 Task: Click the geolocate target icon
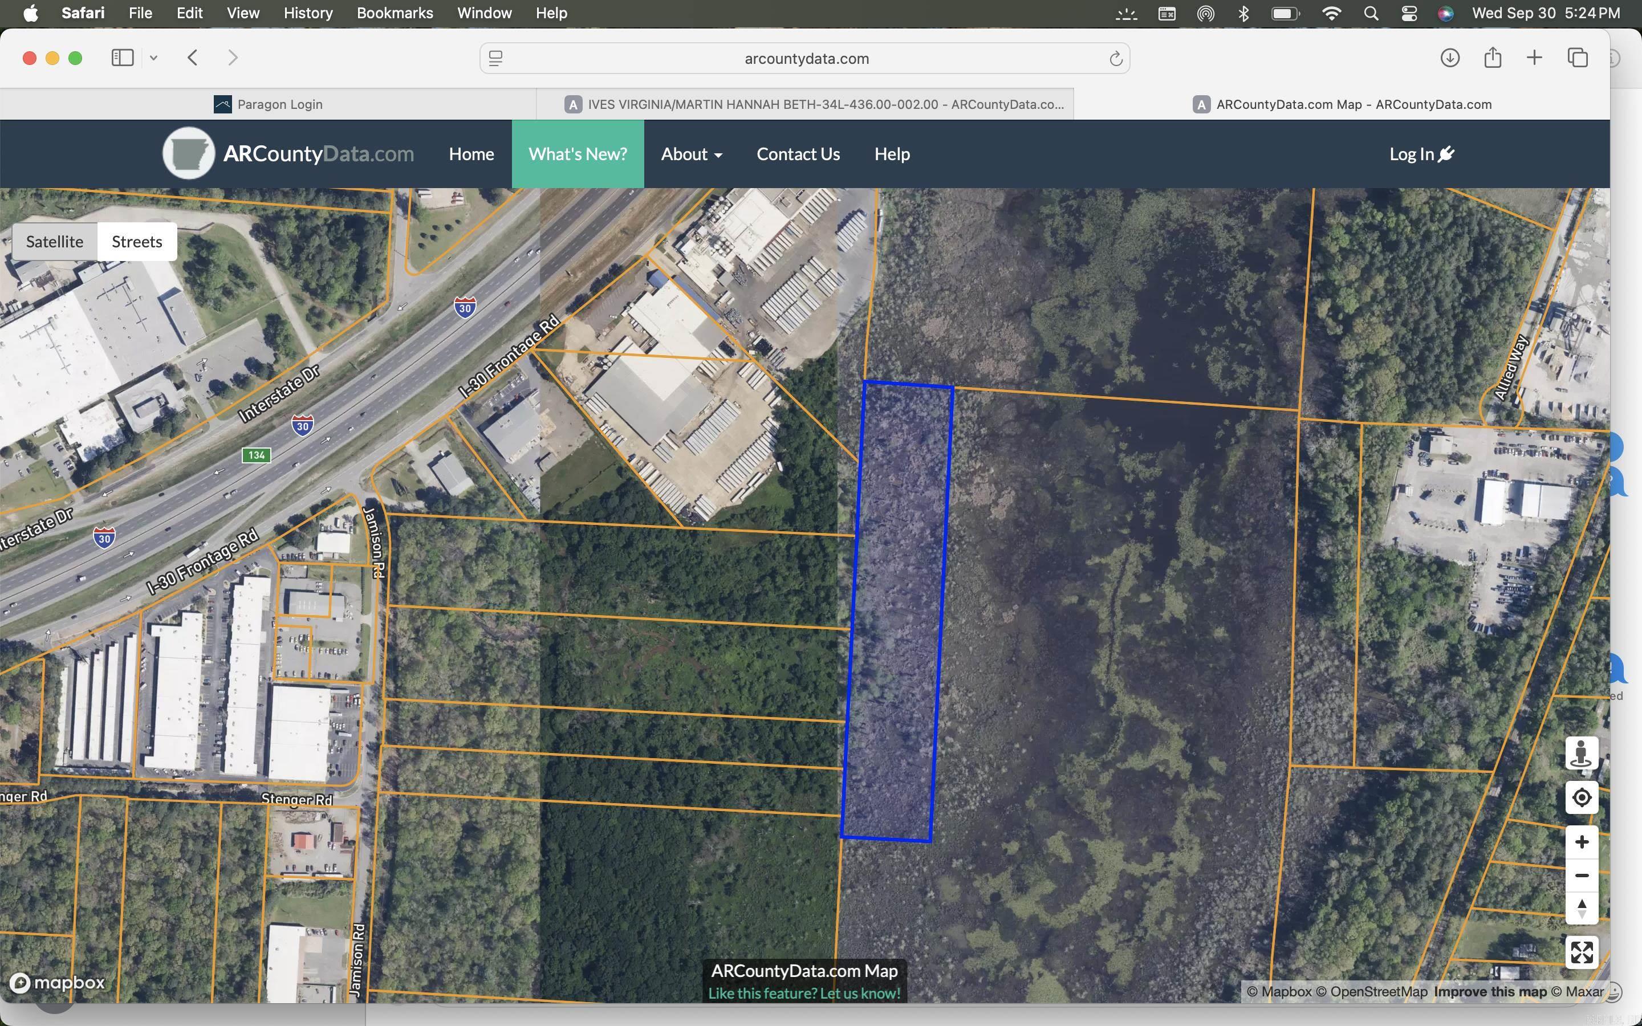pos(1581,797)
